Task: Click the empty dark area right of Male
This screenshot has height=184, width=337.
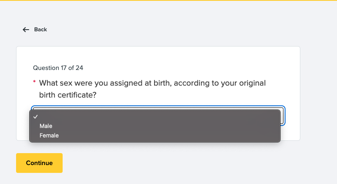Action: pyautogui.click(x=165, y=126)
